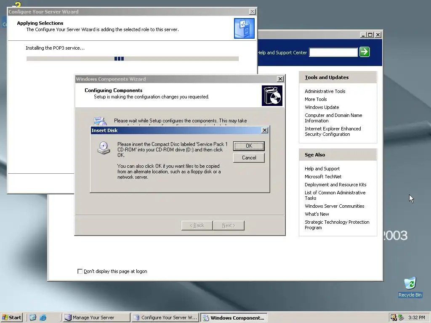This screenshot has width=431, height=323.
Task: Switch to Manage Your Server taskbar button
Action: coord(96,318)
